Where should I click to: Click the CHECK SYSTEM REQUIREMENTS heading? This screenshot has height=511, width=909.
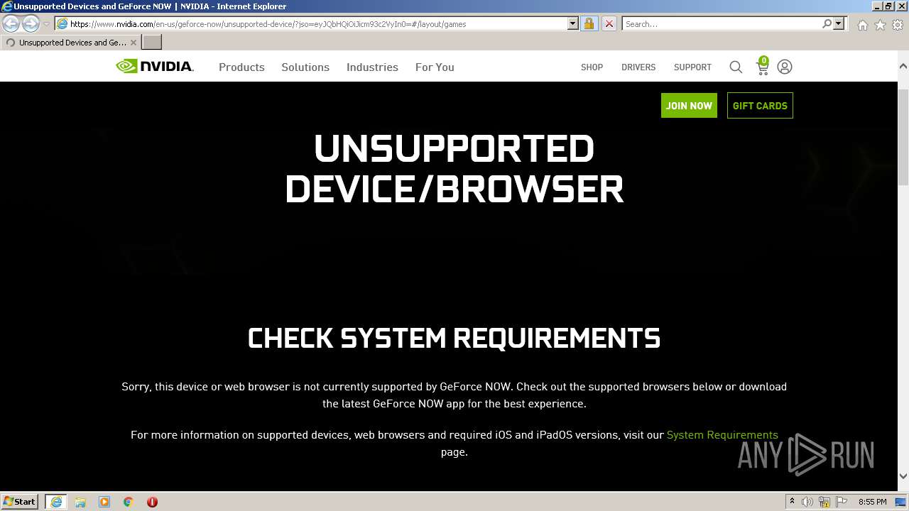tap(454, 338)
